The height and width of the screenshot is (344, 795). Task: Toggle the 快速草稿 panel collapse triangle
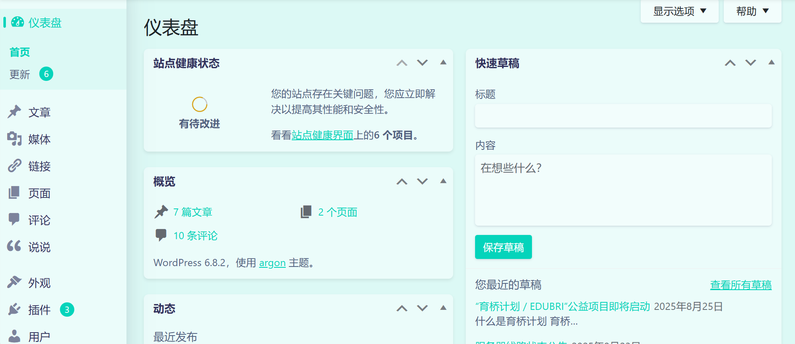point(771,63)
